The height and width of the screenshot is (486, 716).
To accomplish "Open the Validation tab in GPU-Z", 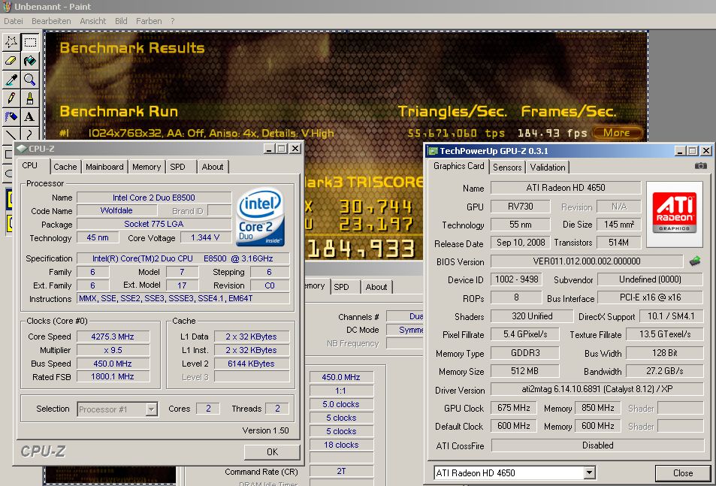I will point(548,167).
